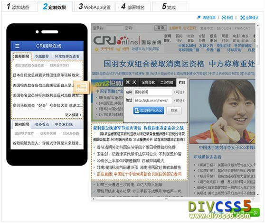Screen dimensions: 265x223
Task: Click the expand selection icon in popup
Action: (x=128, y=82)
